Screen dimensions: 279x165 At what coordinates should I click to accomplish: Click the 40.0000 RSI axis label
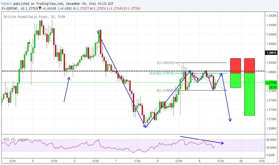pos(271,148)
